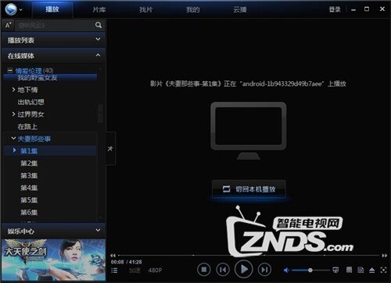Viewport: 391px width, 283px height.
Task: Select 在路上 in the list
Action: pos(27,126)
